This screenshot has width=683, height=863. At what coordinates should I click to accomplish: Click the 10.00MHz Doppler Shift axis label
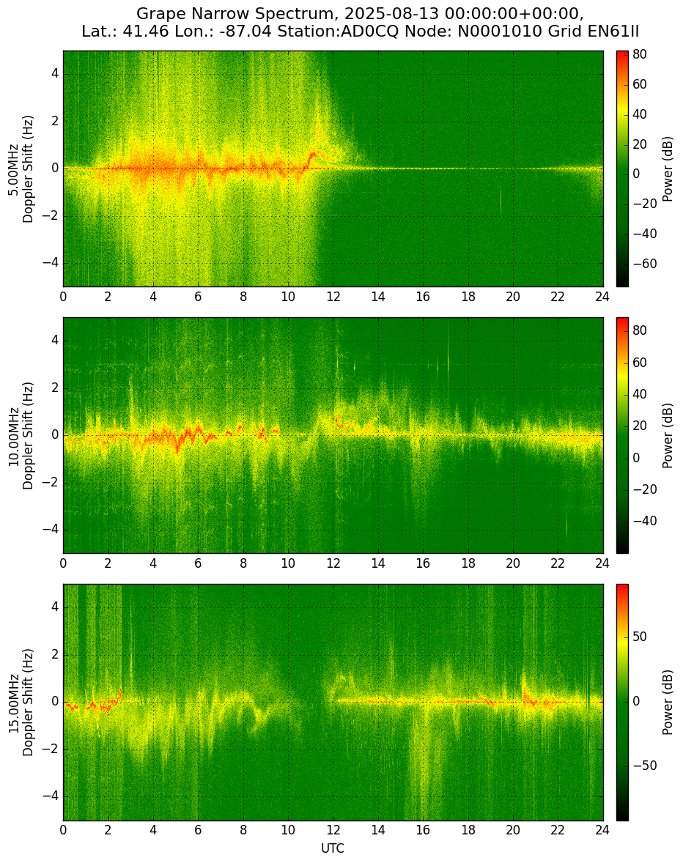point(21,435)
